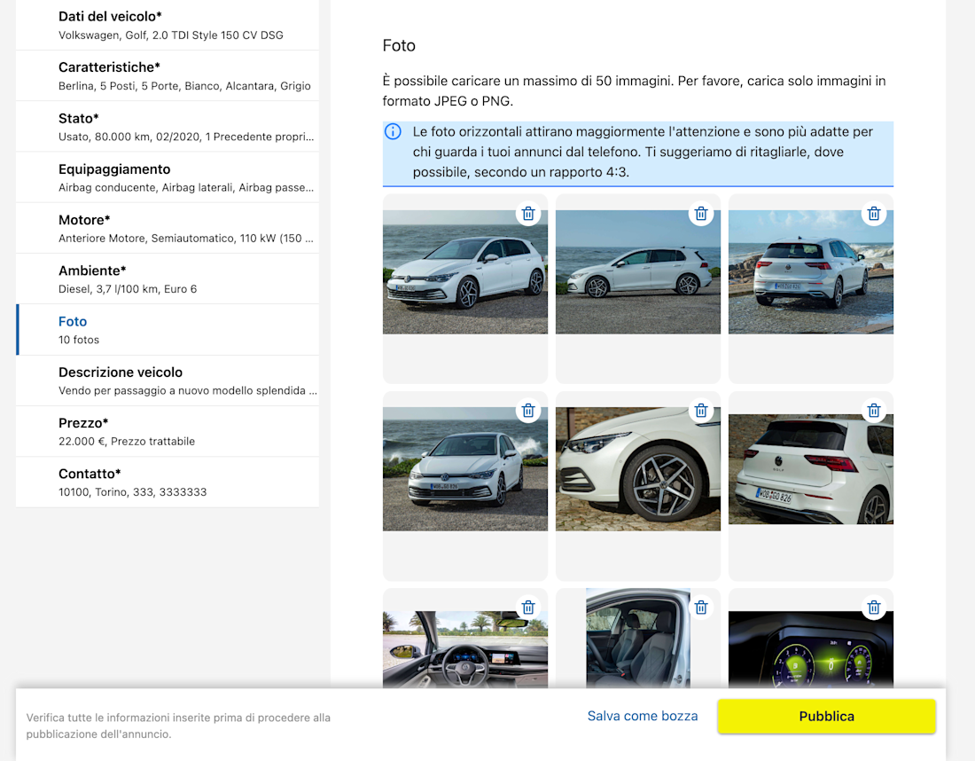Click the yellow Pubblica button

tap(826, 716)
